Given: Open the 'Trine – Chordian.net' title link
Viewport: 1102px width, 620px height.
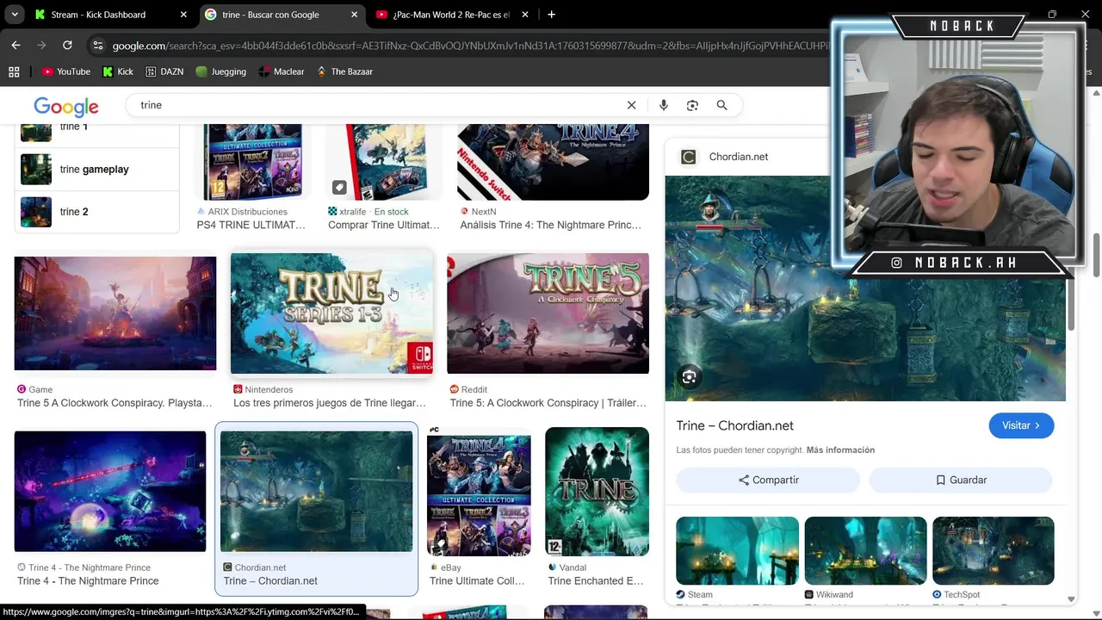Looking at the screenshot, I should (735, 425).
